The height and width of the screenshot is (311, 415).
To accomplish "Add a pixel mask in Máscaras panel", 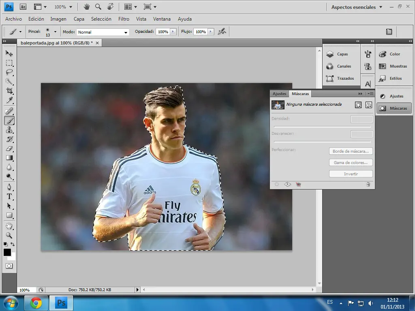I will pos(358,105).
